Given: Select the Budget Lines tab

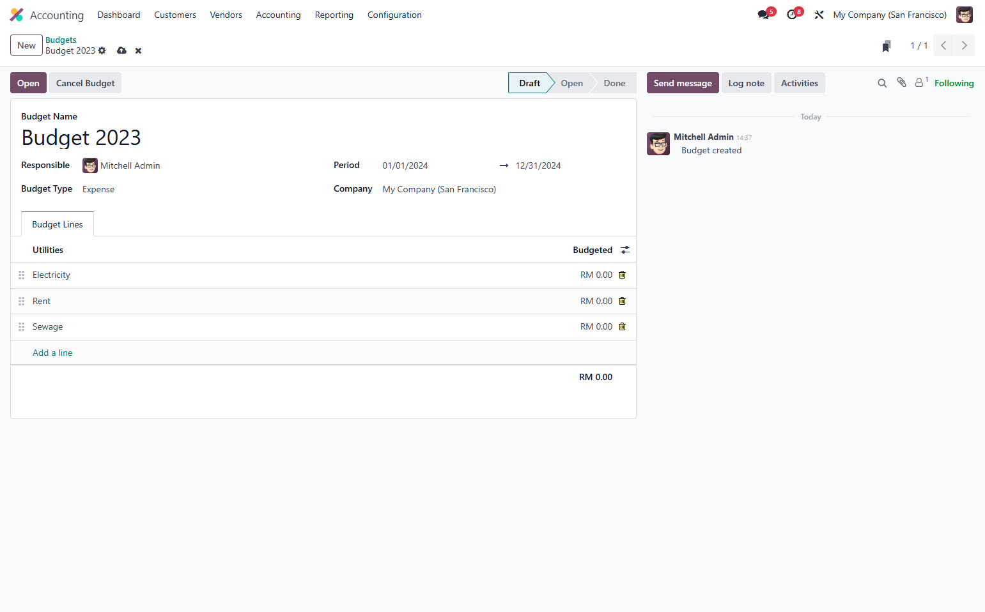Looking at the screenshot, I should tap(58, 224).
